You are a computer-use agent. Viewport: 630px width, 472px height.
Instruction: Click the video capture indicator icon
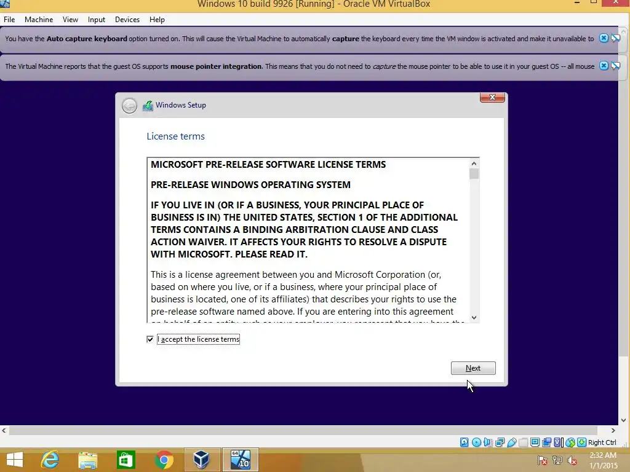546,442
